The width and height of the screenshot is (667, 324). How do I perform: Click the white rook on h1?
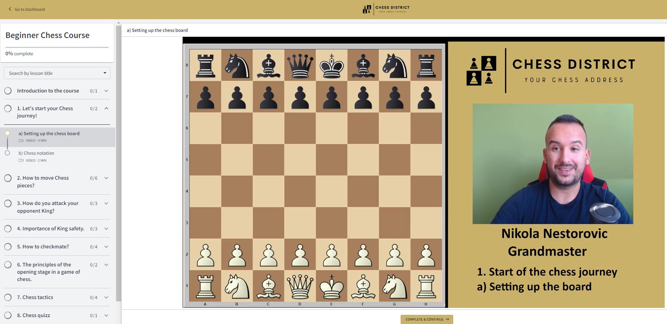(426, 286)
